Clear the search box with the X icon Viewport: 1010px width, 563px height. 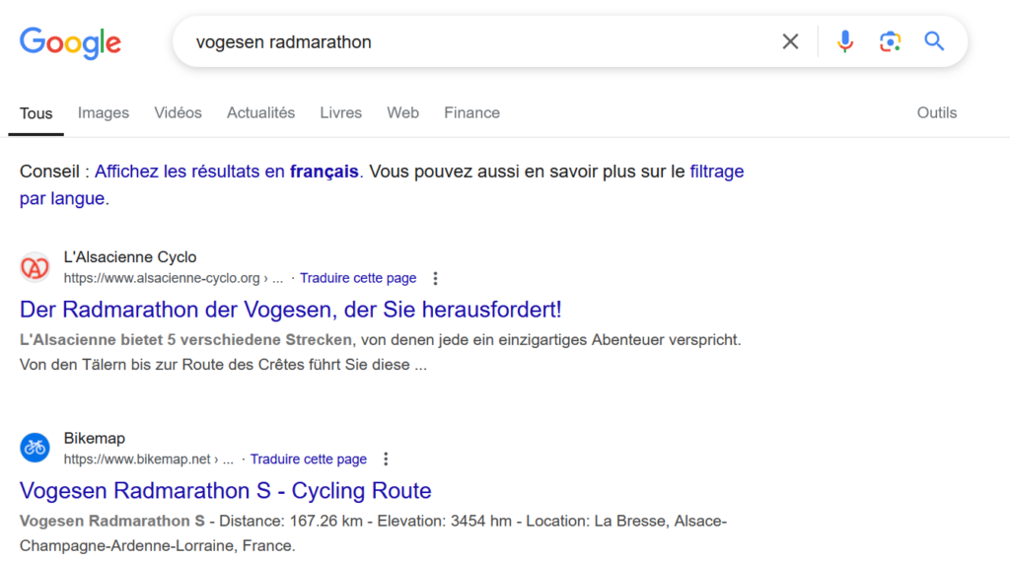click(x=790, y=41)
